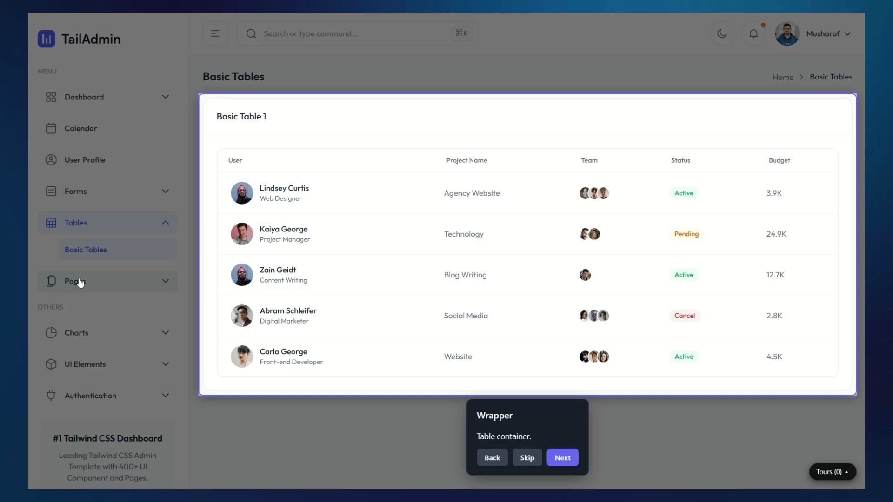Click the User Profile sidebar icon
Viewport: 893px width, 502px height.
pos(51,160)
